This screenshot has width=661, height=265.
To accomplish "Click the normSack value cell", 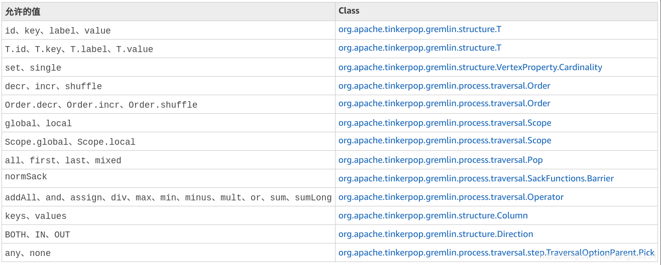I will [169, 178].
